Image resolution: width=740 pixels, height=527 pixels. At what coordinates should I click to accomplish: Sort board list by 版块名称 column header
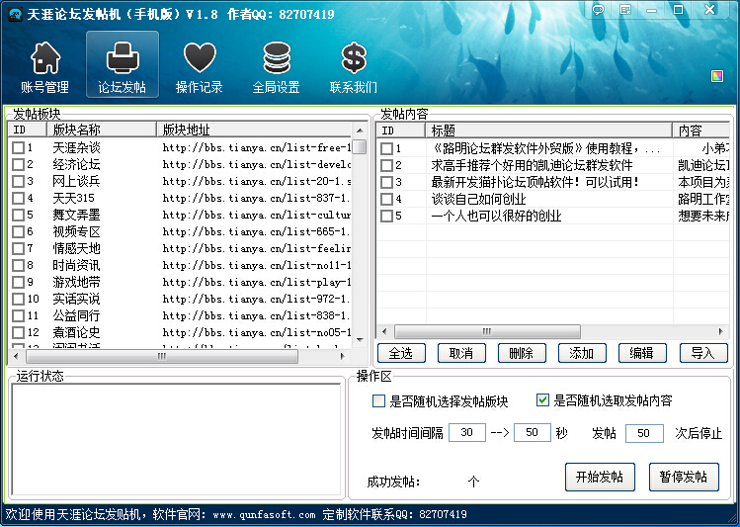pos(103,131)
